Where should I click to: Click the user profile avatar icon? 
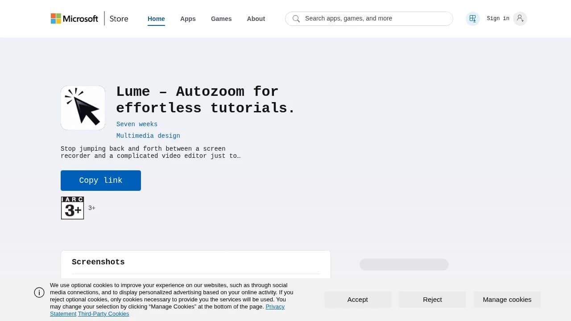520,19
